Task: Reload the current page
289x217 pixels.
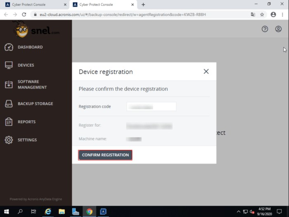Action: pyautogui.click(x=24, y=14)
